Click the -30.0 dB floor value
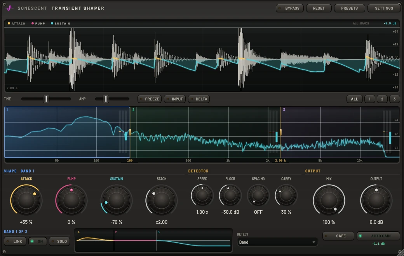The height and width of the screenshot is (256, 404). 230,212
